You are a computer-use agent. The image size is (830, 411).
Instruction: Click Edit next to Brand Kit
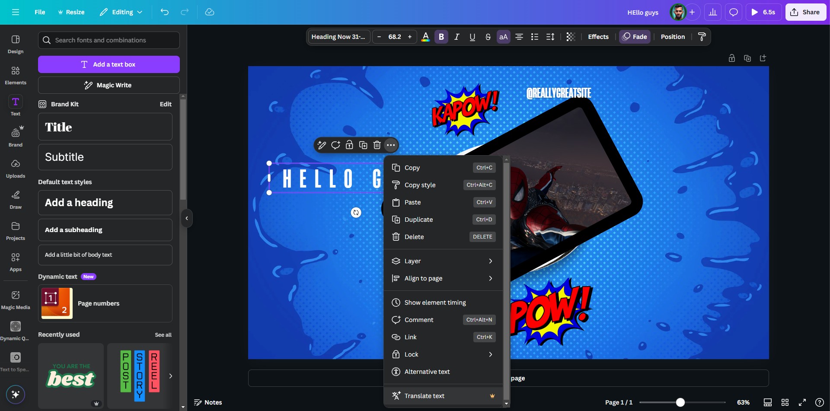tap(166, 104)
